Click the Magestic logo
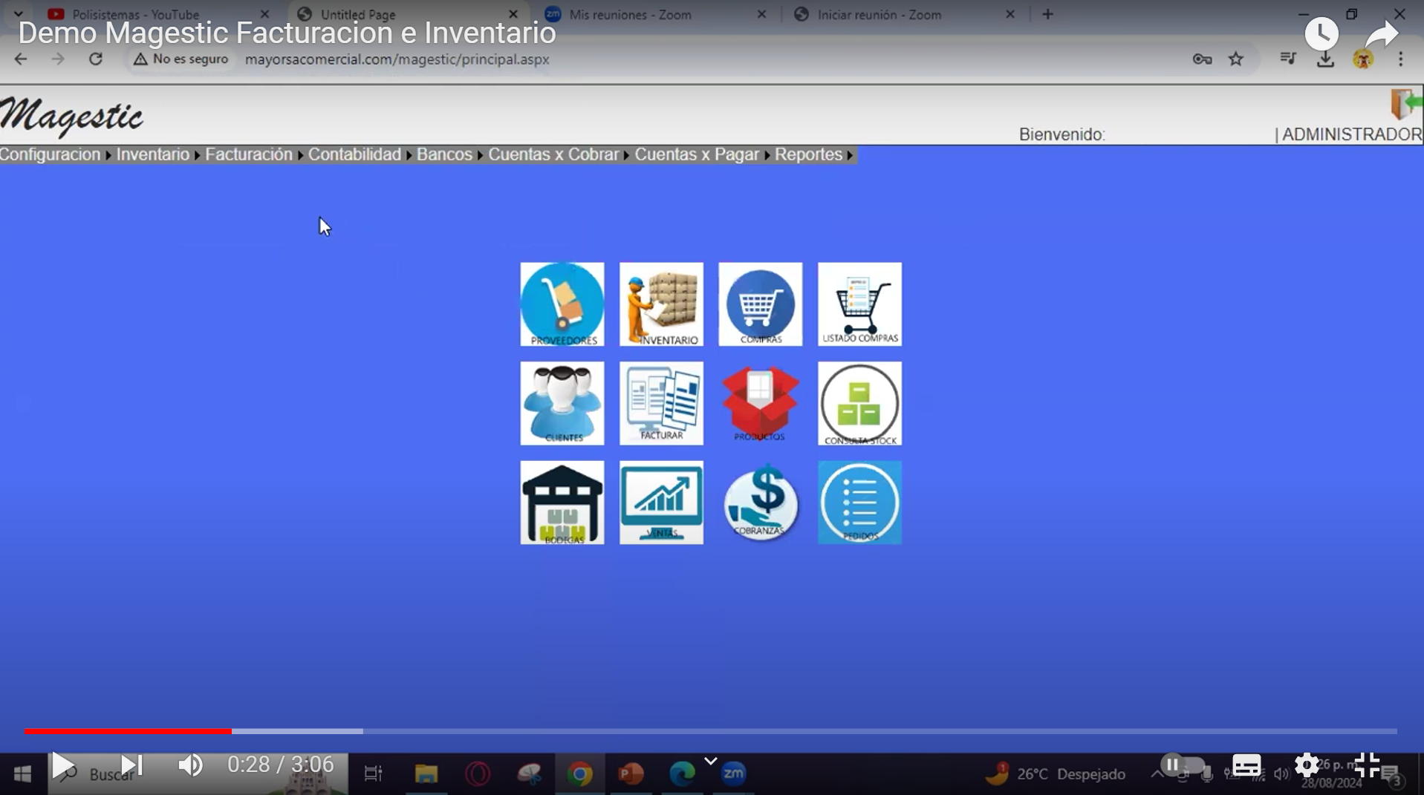The width and height of the screenshot is (1424, 795). click(71, 117)
